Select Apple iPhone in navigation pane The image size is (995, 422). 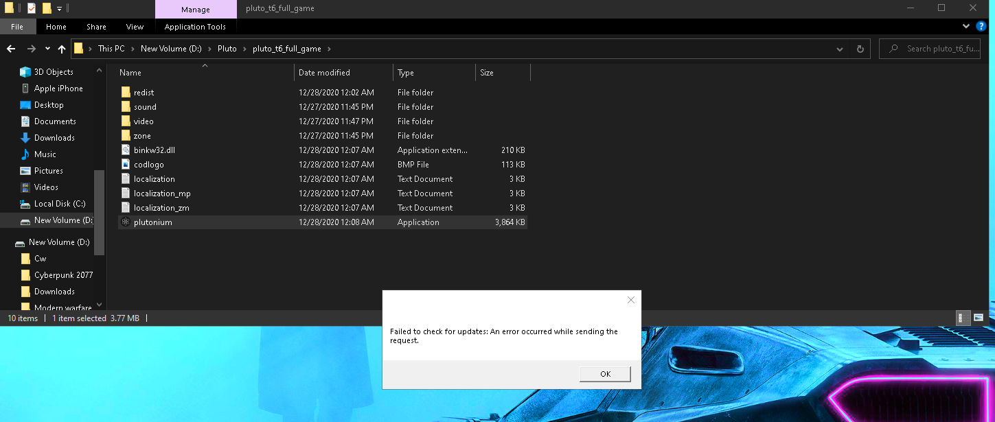coord(58,89)
